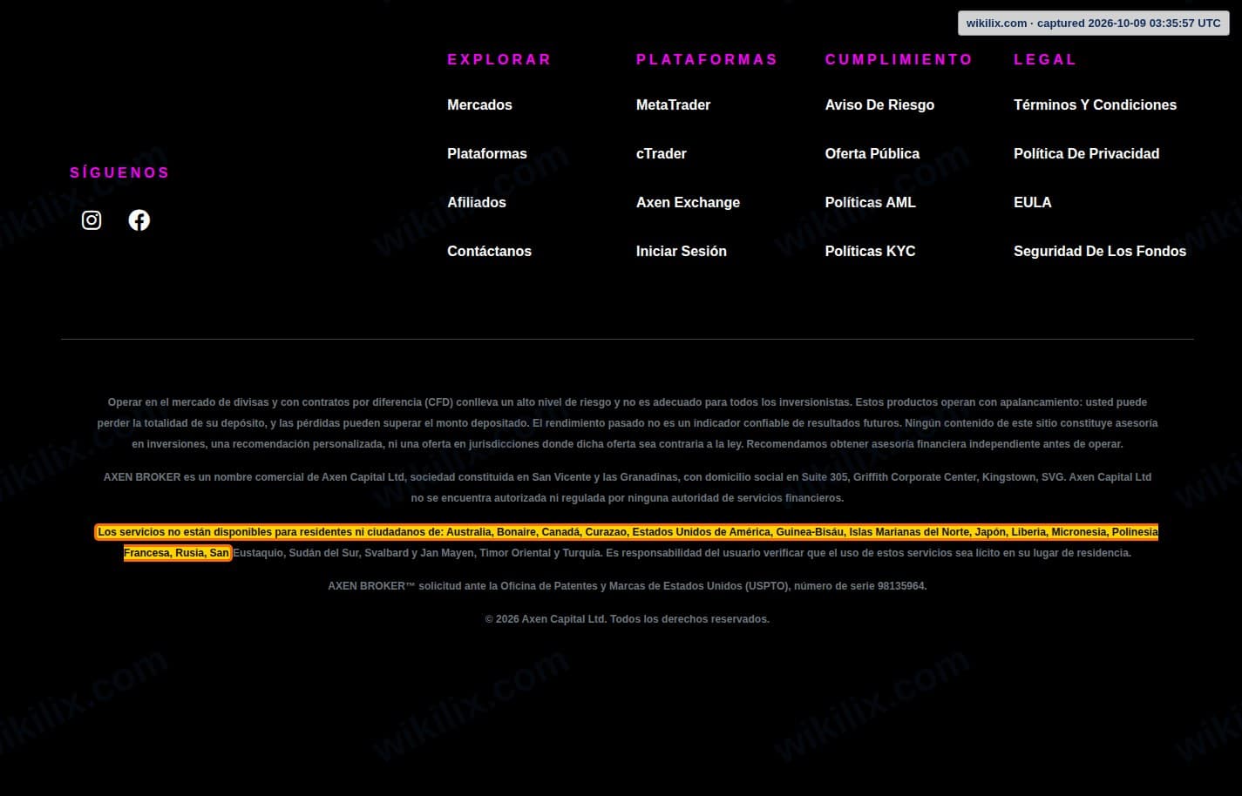This screenshot has width=1242, height=796.
Task: Open Contáctanos link
Action: coord(489,251)
